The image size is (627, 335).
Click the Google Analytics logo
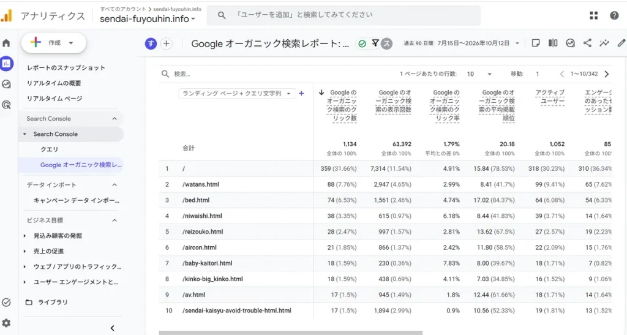pyautogui.click(x=6, y=16)
